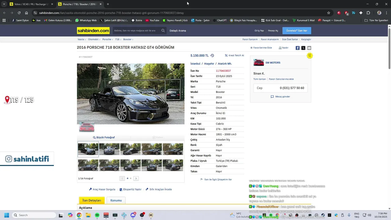This screenshot has width=391, height=220.
Task: Open new browser tab plus button
Action: pyautogui.click(x=108, y=4)
